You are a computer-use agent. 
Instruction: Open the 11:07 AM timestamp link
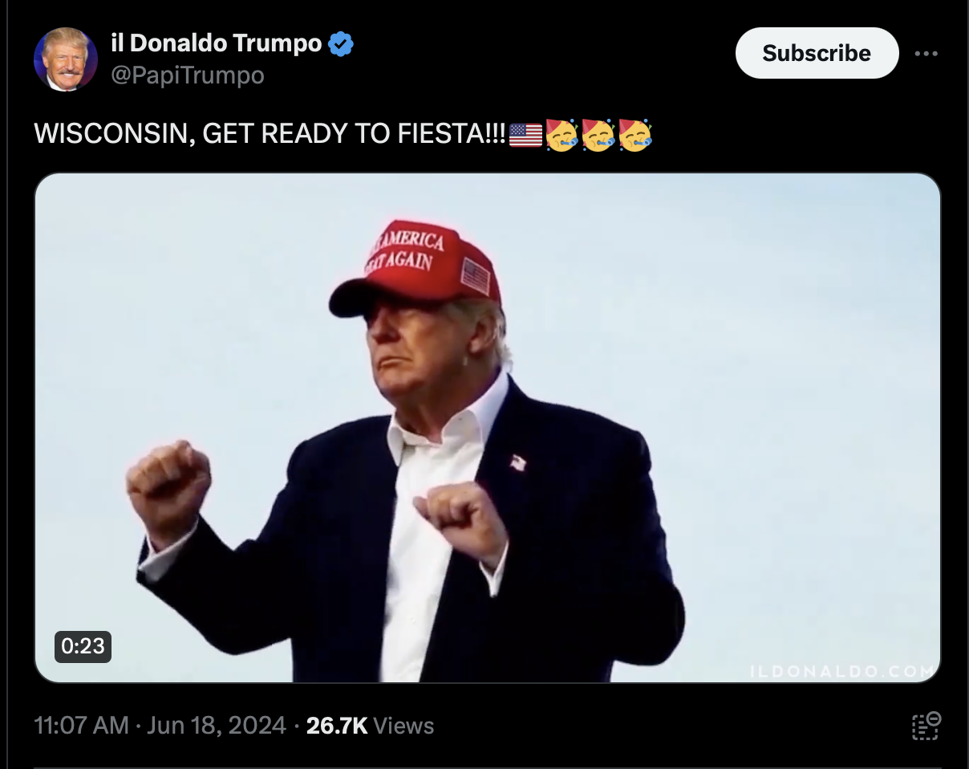point(81,726)
